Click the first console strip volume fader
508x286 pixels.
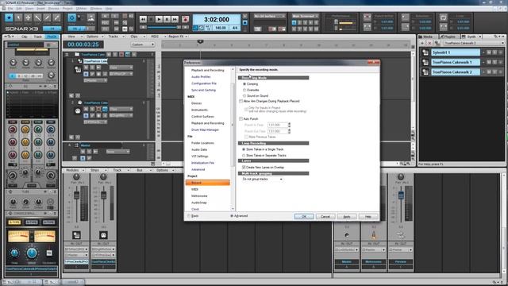point(76,195)
